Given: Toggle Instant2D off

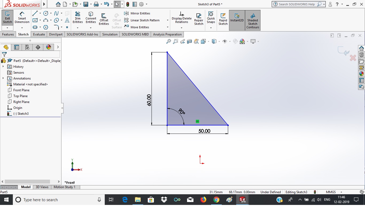Looking at the screenshot, I should (x=237, y=20).
